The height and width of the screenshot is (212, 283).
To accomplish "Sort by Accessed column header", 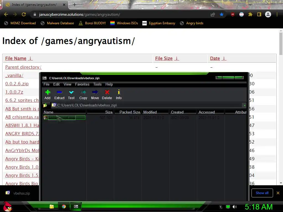I will coord(210,112).
